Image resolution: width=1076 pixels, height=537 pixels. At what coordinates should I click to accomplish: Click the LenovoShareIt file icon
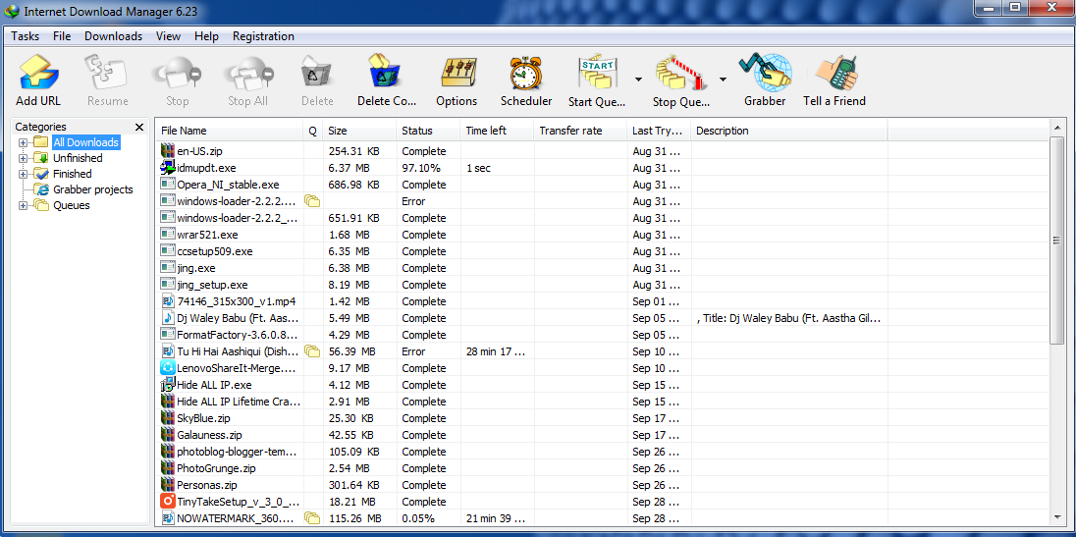168,368
